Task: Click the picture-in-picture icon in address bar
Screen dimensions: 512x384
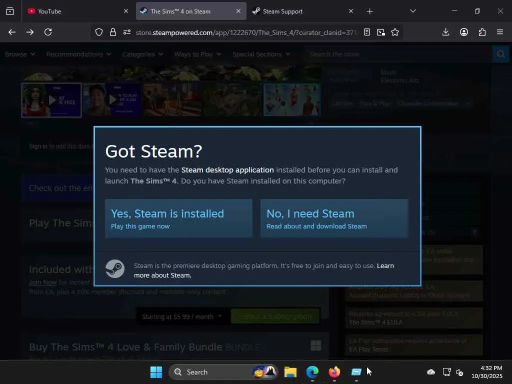Action: [380, 32]
